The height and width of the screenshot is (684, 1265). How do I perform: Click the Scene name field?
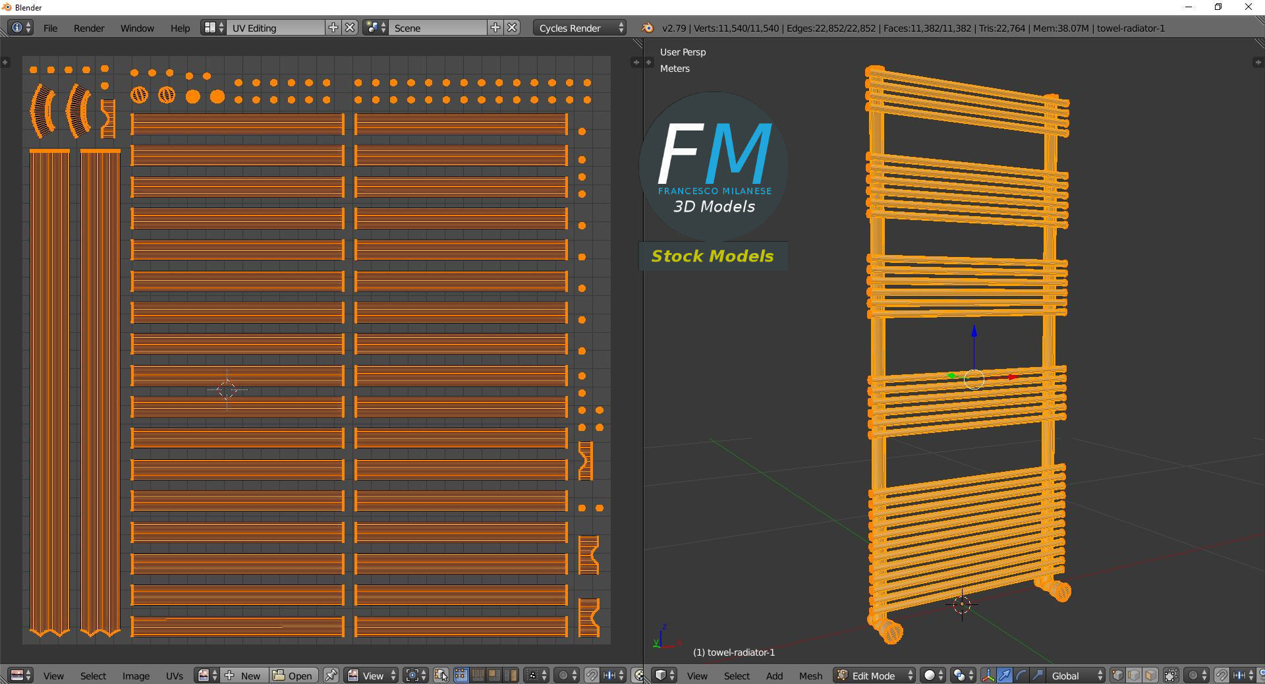(438, 28)
